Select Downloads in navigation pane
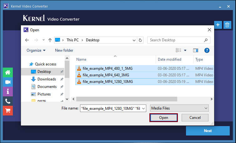 47,79
